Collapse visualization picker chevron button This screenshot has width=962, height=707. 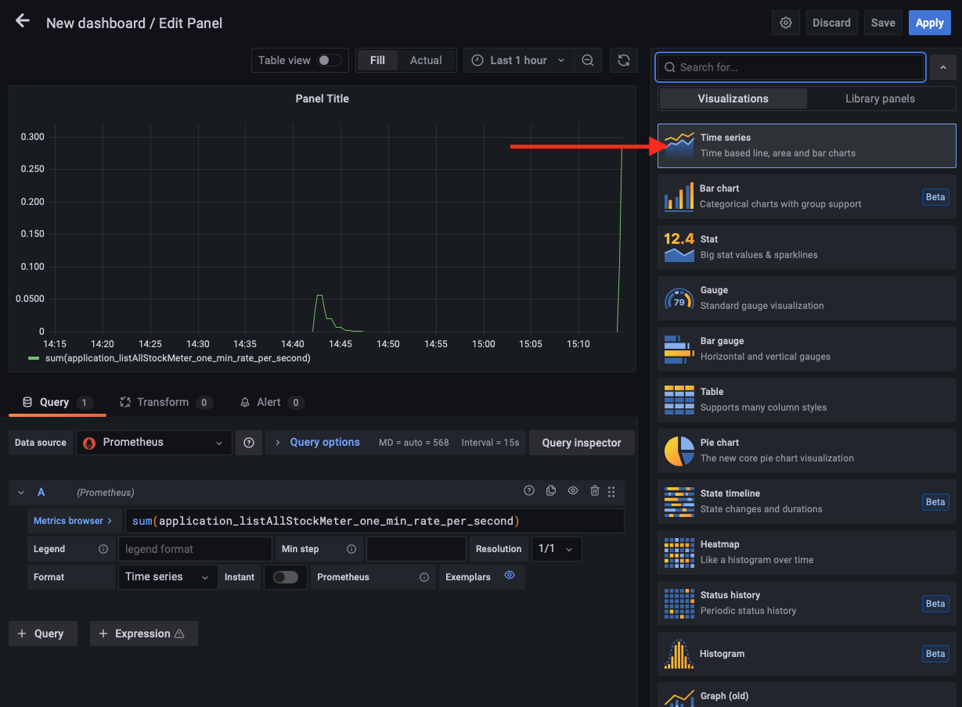pyautogui.click(x=942, y=68)
